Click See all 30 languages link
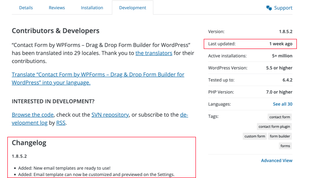 click(x=283, y=104)
